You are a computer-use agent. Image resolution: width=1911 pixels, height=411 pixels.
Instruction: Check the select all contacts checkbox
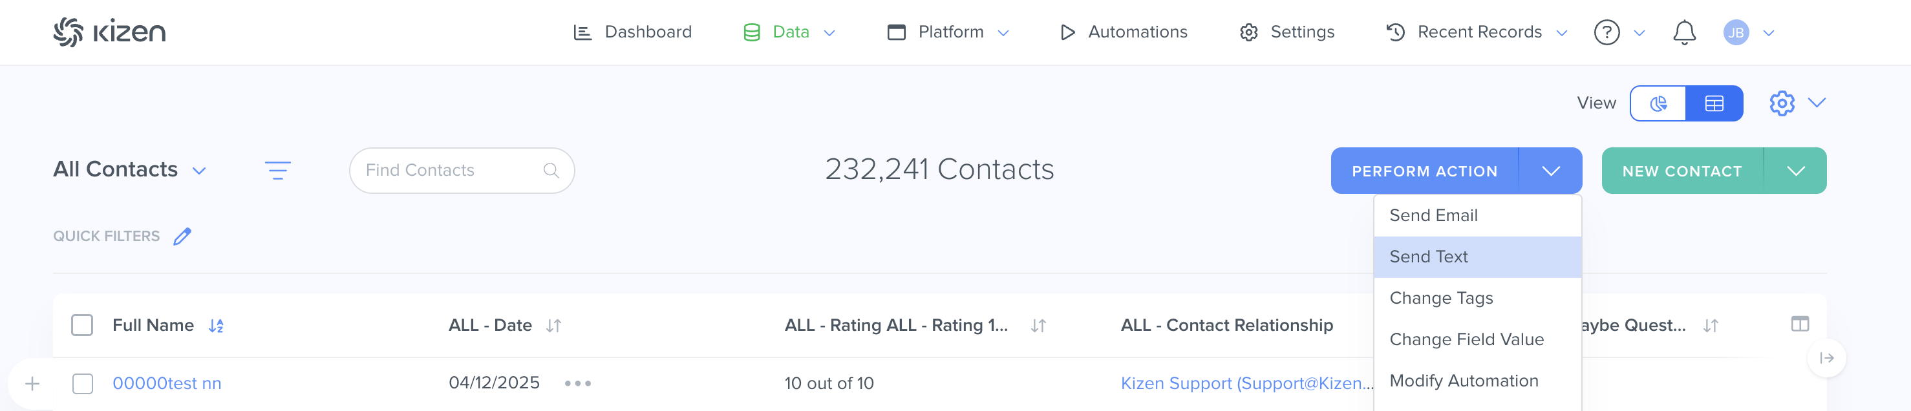click(x=82, y=325)
